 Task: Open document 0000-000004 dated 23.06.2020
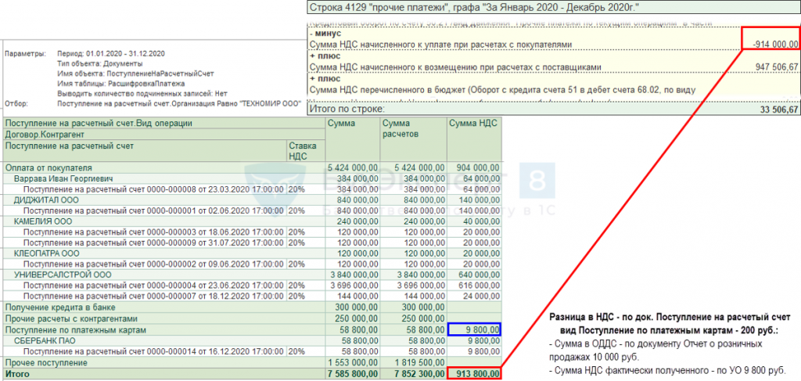pyautogui.click(x=154, y=286)
